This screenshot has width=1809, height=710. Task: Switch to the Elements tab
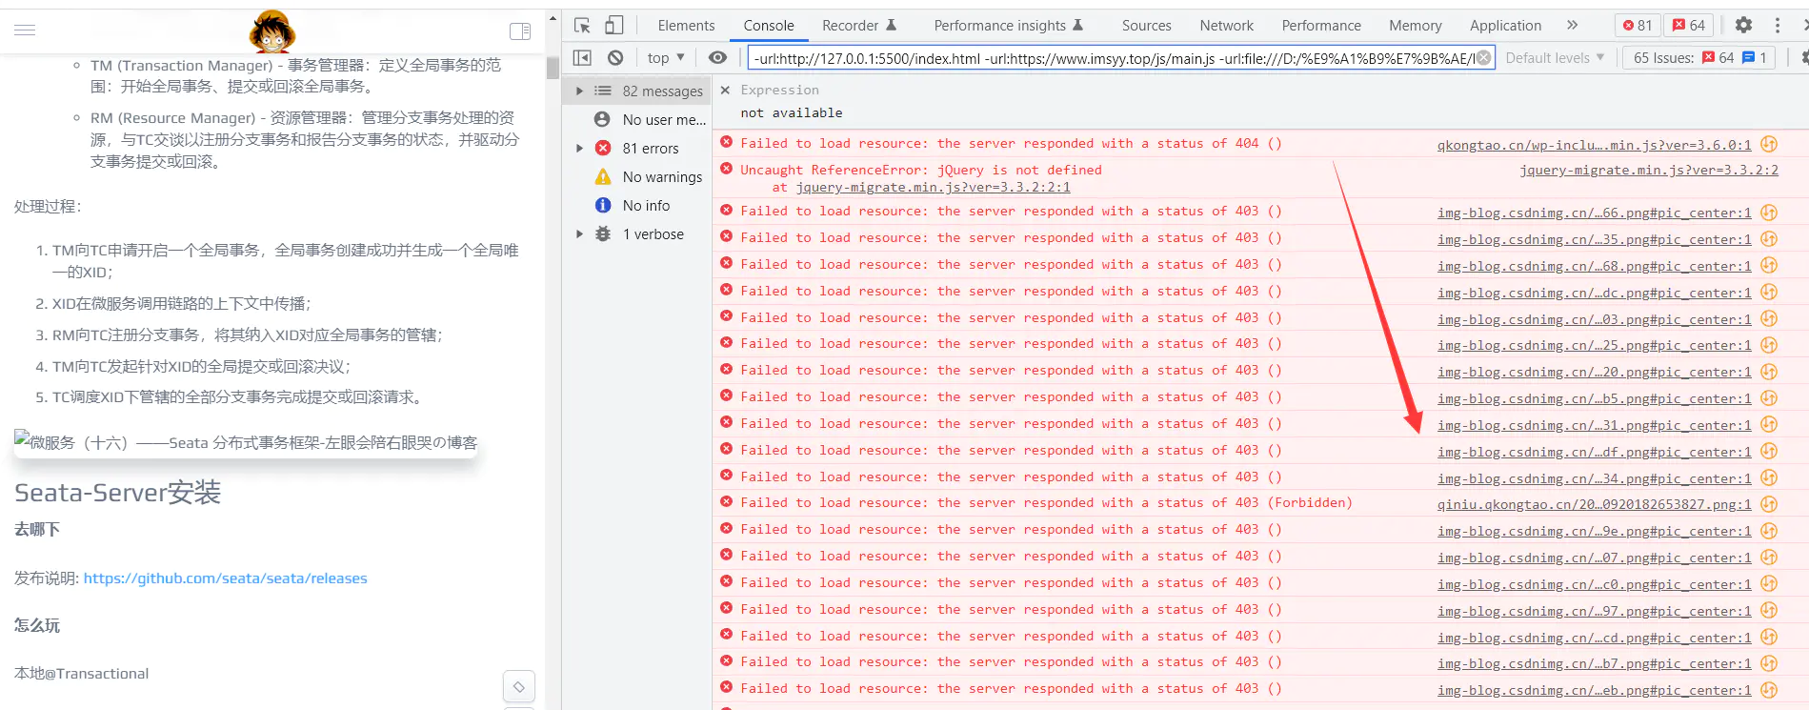pyautogui.click(x=686, y=26)
